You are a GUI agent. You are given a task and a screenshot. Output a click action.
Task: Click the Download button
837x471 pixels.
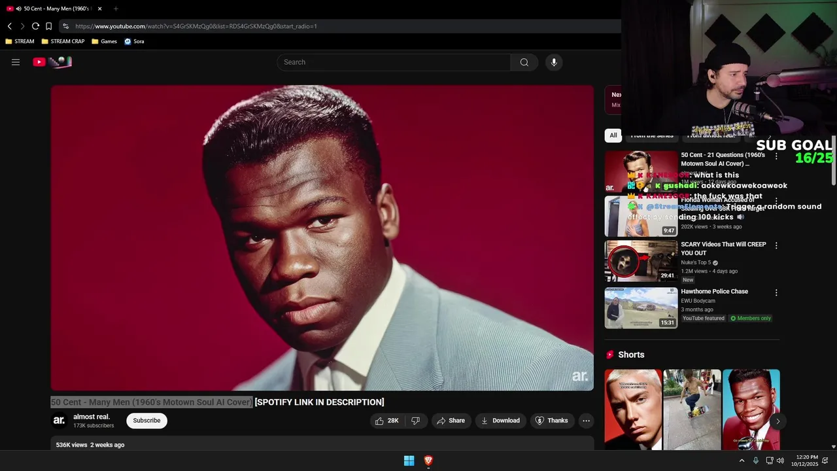pyautogui.click(x=500, y=421)
